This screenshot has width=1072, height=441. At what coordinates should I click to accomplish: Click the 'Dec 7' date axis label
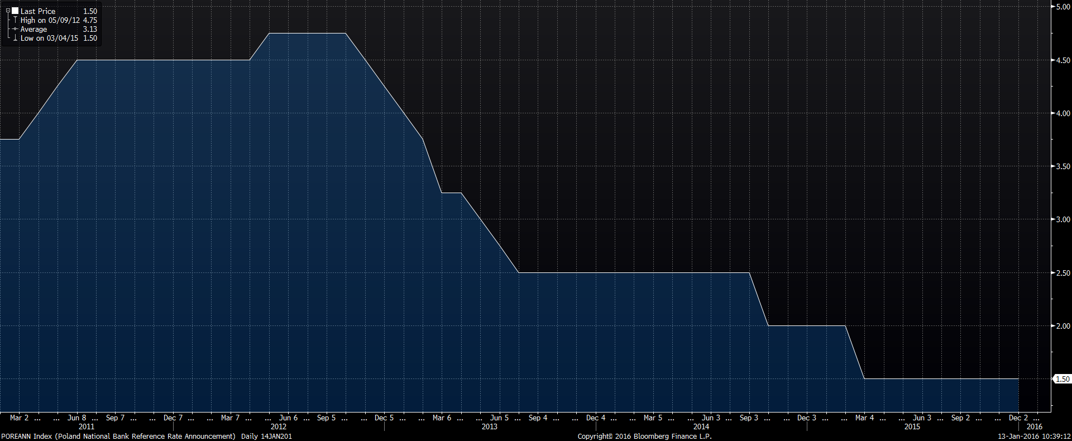click(x=173, y=418)
